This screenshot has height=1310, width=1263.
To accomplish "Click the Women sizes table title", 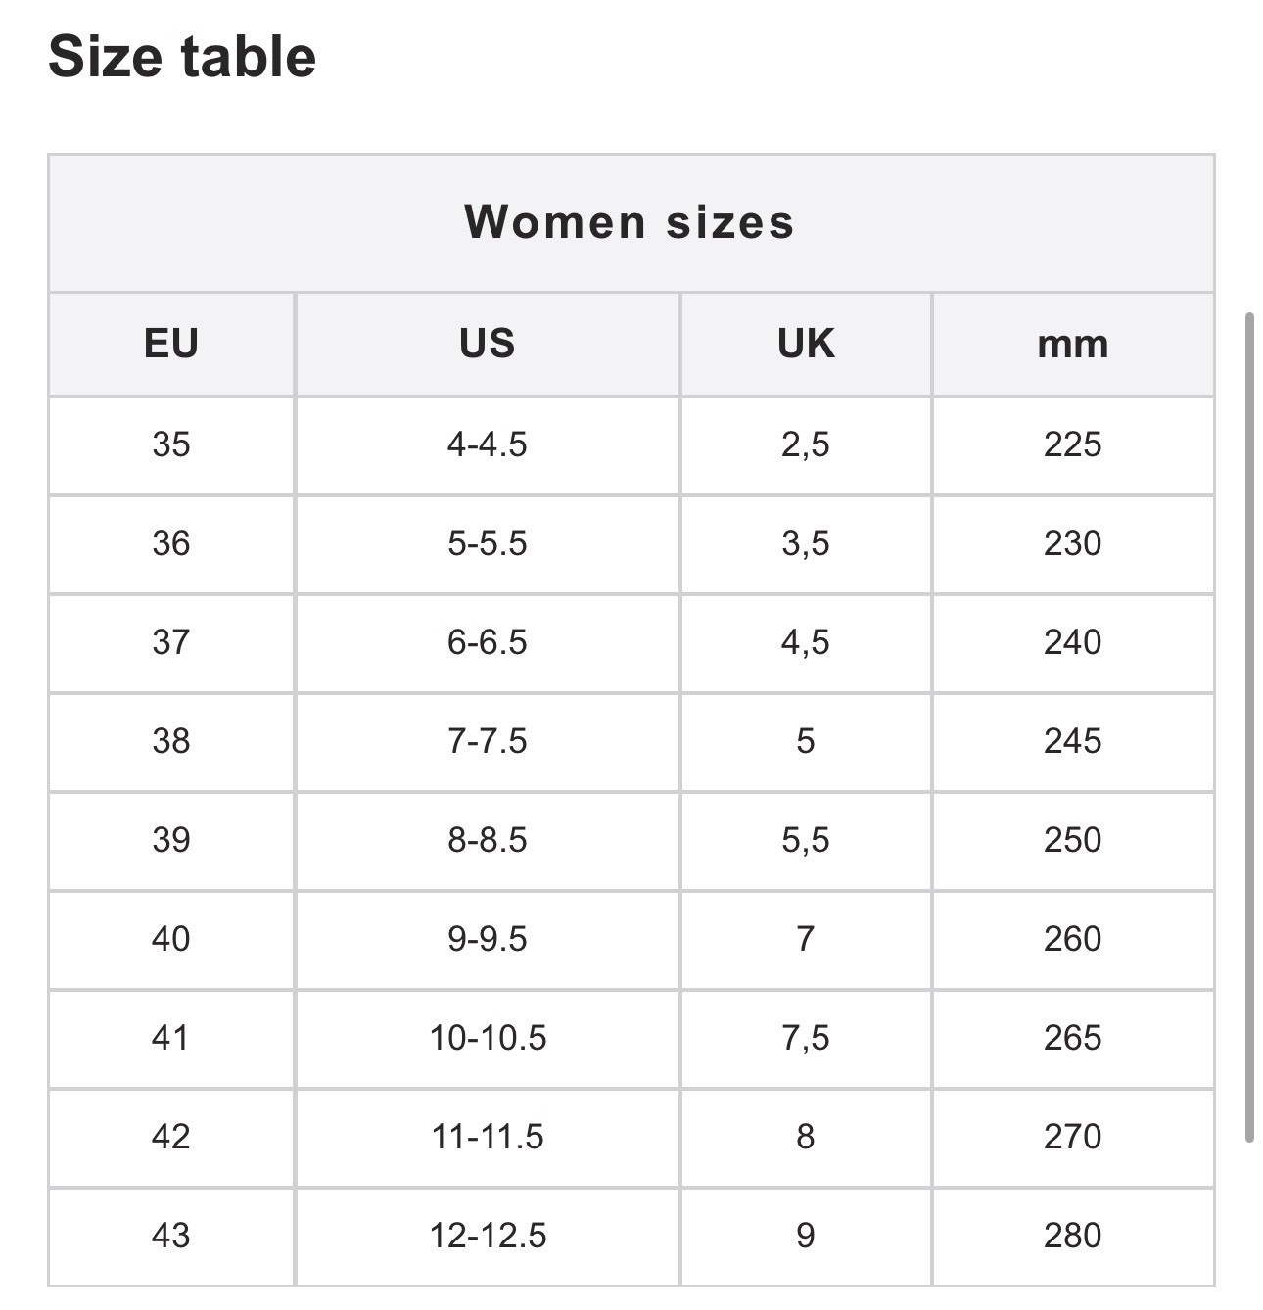I will click(x=630, y=221).
